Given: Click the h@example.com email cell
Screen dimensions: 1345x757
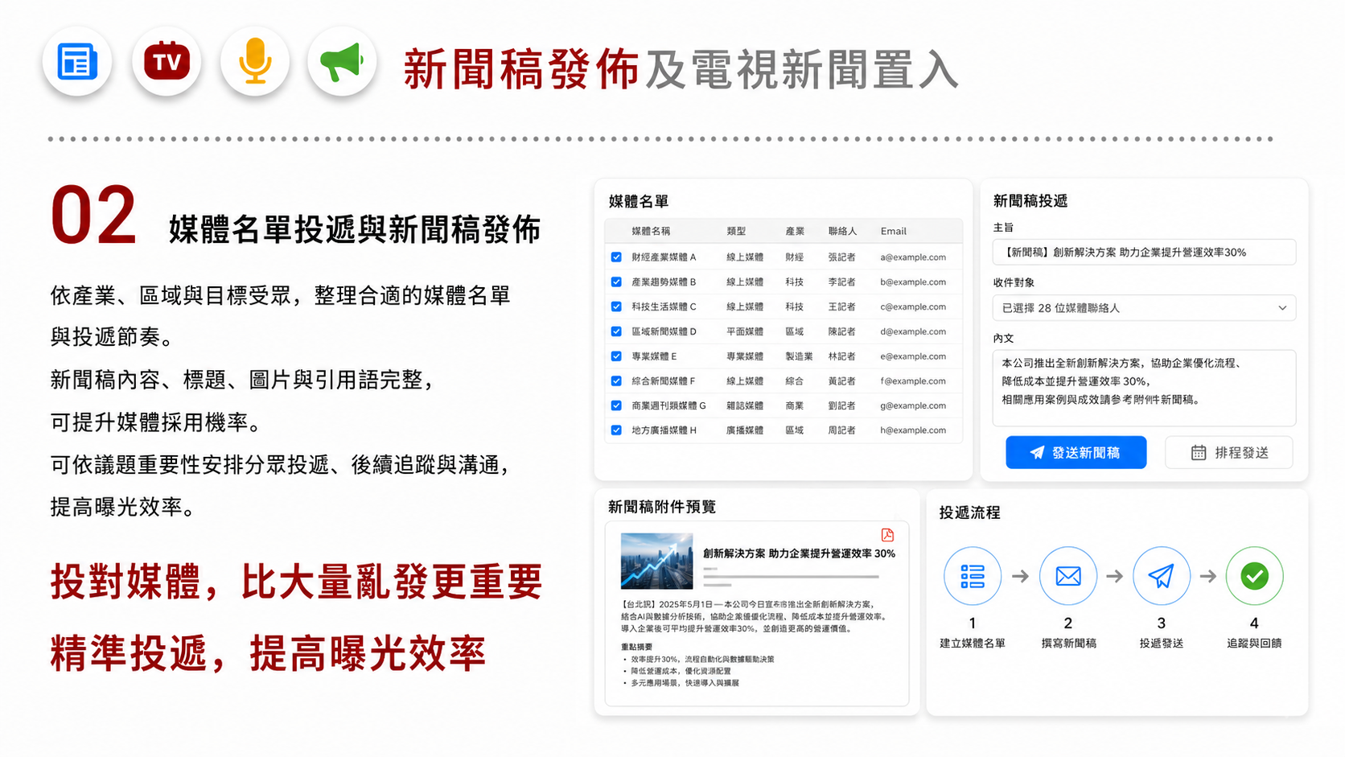Looking at the screenshot, I should pos(913,430).
